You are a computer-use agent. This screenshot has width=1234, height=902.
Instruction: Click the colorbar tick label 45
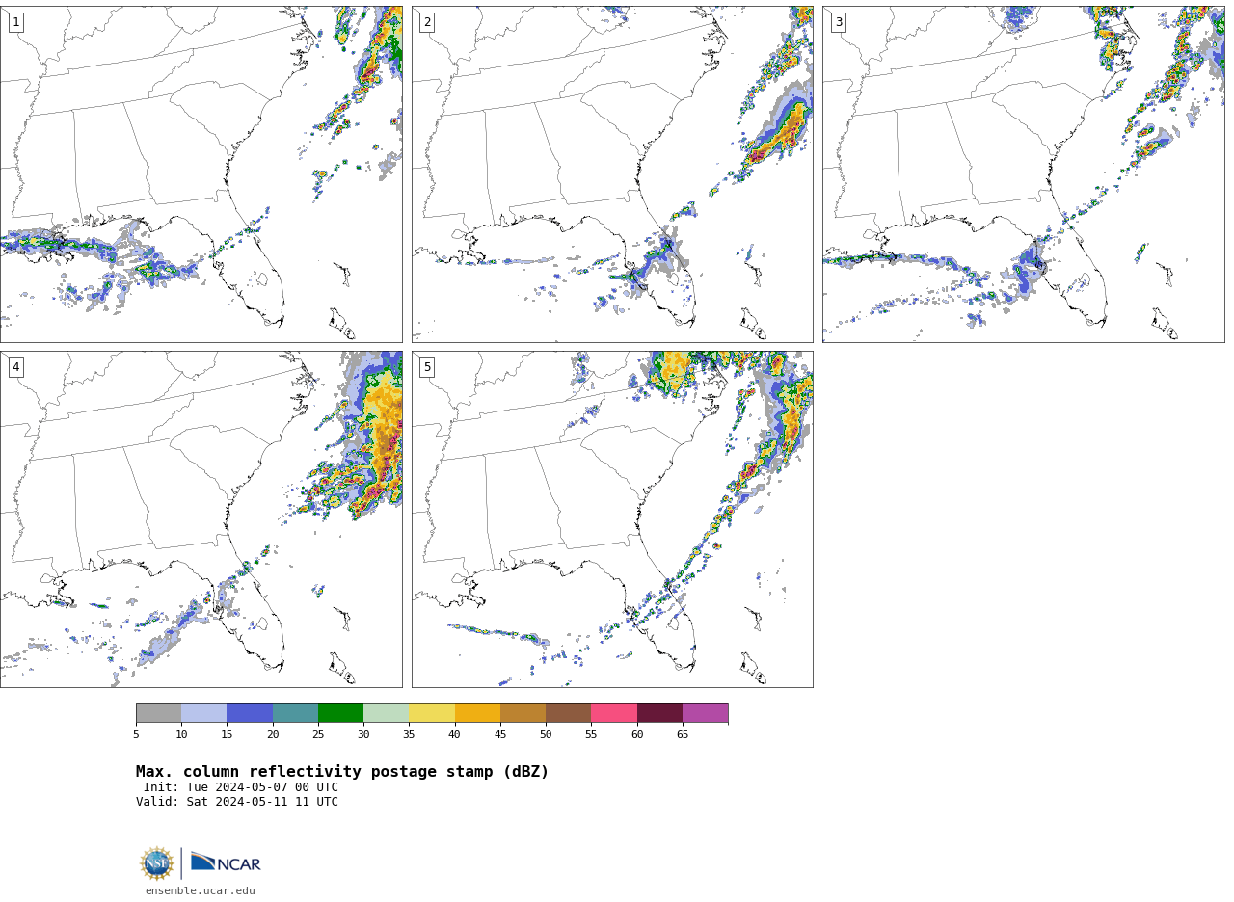(x=500, y=735)
